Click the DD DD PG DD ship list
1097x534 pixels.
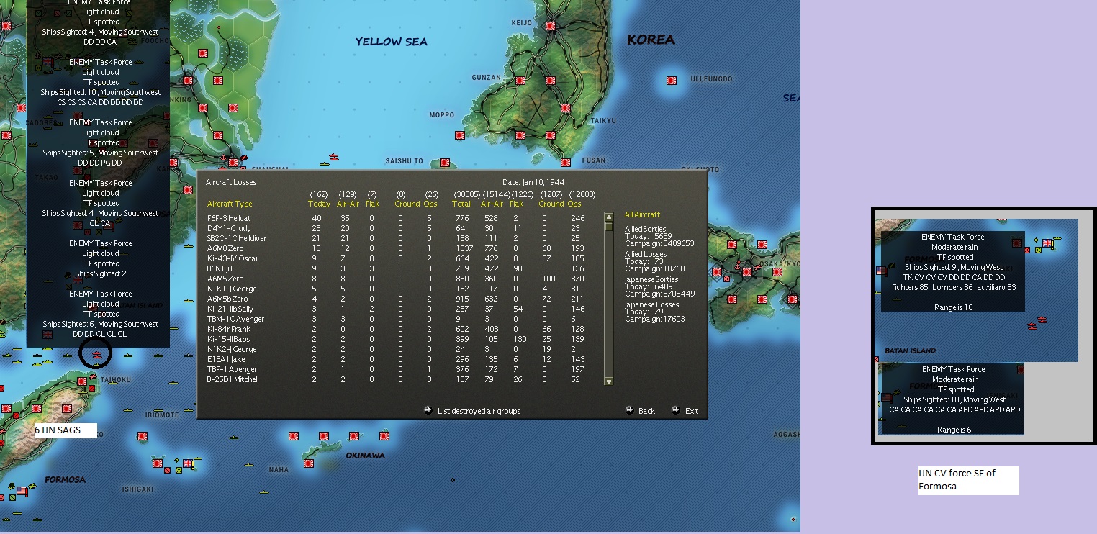tap(100, 163)
